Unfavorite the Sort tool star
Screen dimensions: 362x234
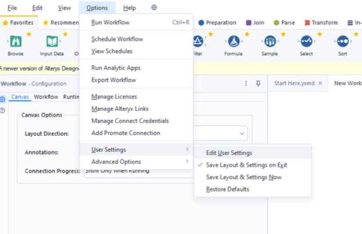(x=356, y=34)
